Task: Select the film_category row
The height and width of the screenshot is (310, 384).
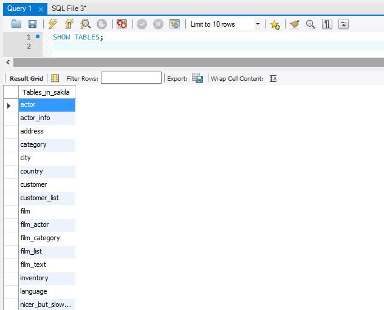Action: coord(47,238)
